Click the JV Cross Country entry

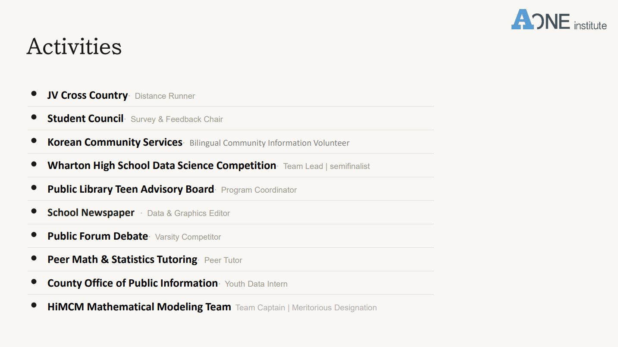[88, 95]
